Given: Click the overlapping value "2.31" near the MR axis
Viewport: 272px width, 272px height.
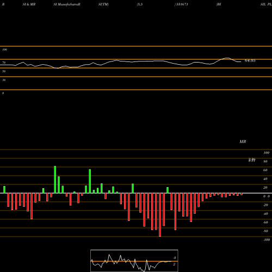Looking at the screenshot, I should tap(252, 160).
